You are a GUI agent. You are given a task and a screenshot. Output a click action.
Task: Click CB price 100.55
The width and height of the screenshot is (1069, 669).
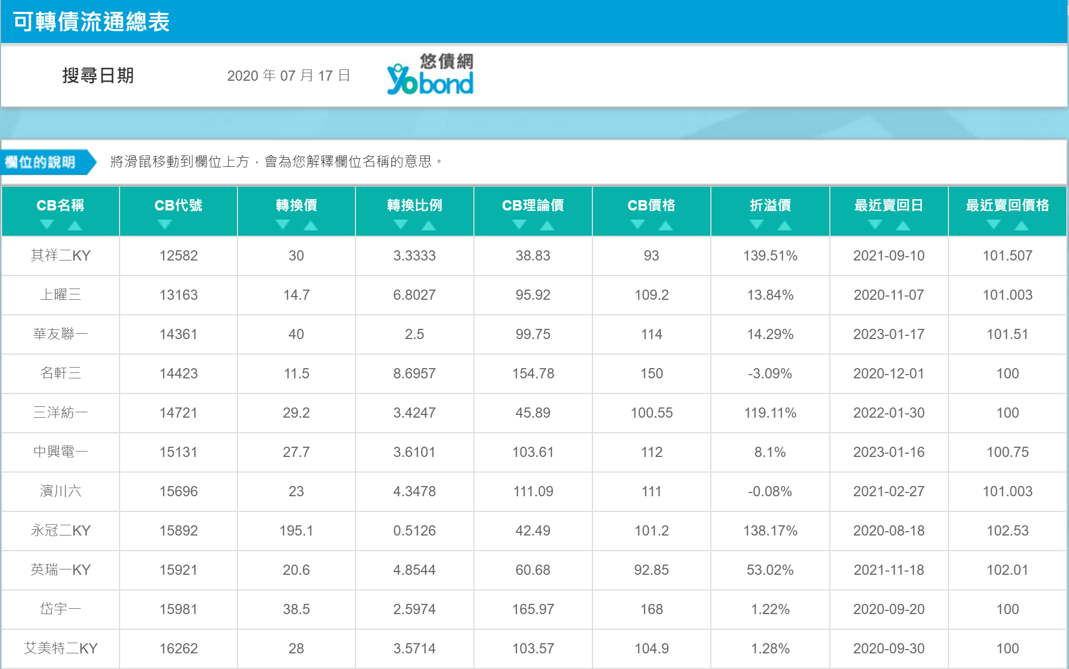coord(652,413)
